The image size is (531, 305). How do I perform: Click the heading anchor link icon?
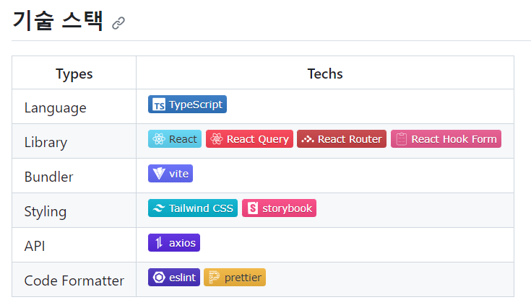(118, 23)
